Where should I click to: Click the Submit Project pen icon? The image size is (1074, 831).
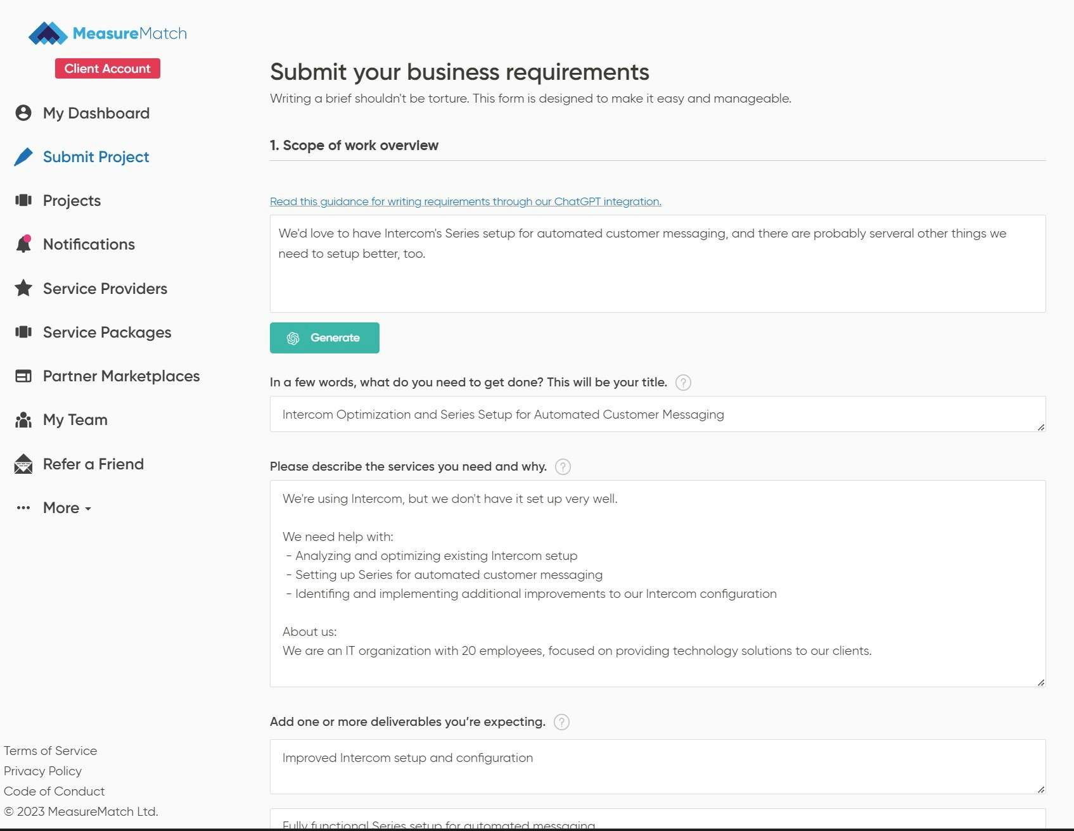coord(23,156)
